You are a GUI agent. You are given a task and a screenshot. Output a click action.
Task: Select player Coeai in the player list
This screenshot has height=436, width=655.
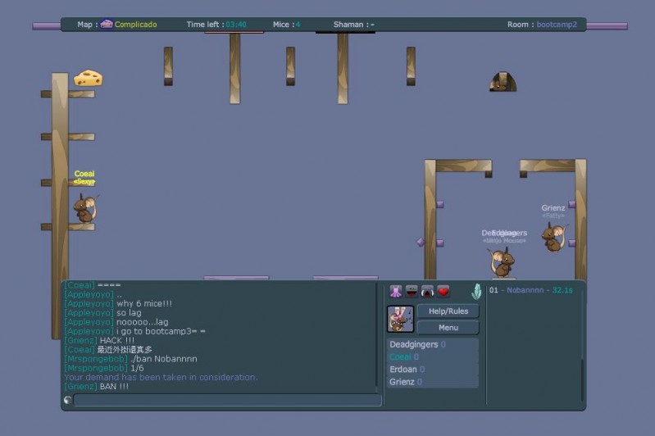coord(432,357)
